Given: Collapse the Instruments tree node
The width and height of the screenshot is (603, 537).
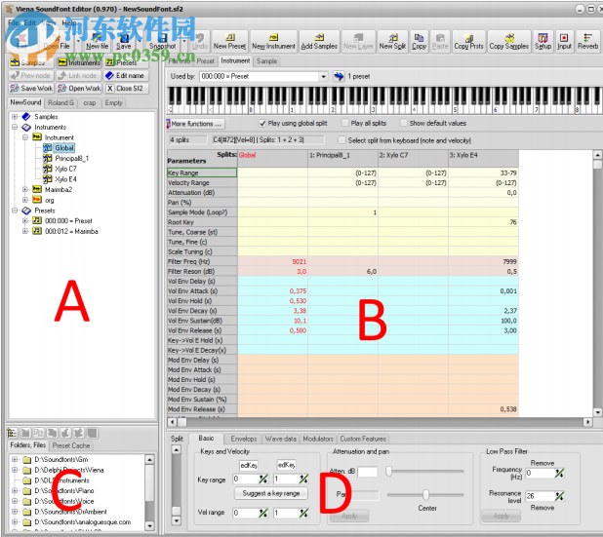Looking at the screenshot, I should [15, 127].
